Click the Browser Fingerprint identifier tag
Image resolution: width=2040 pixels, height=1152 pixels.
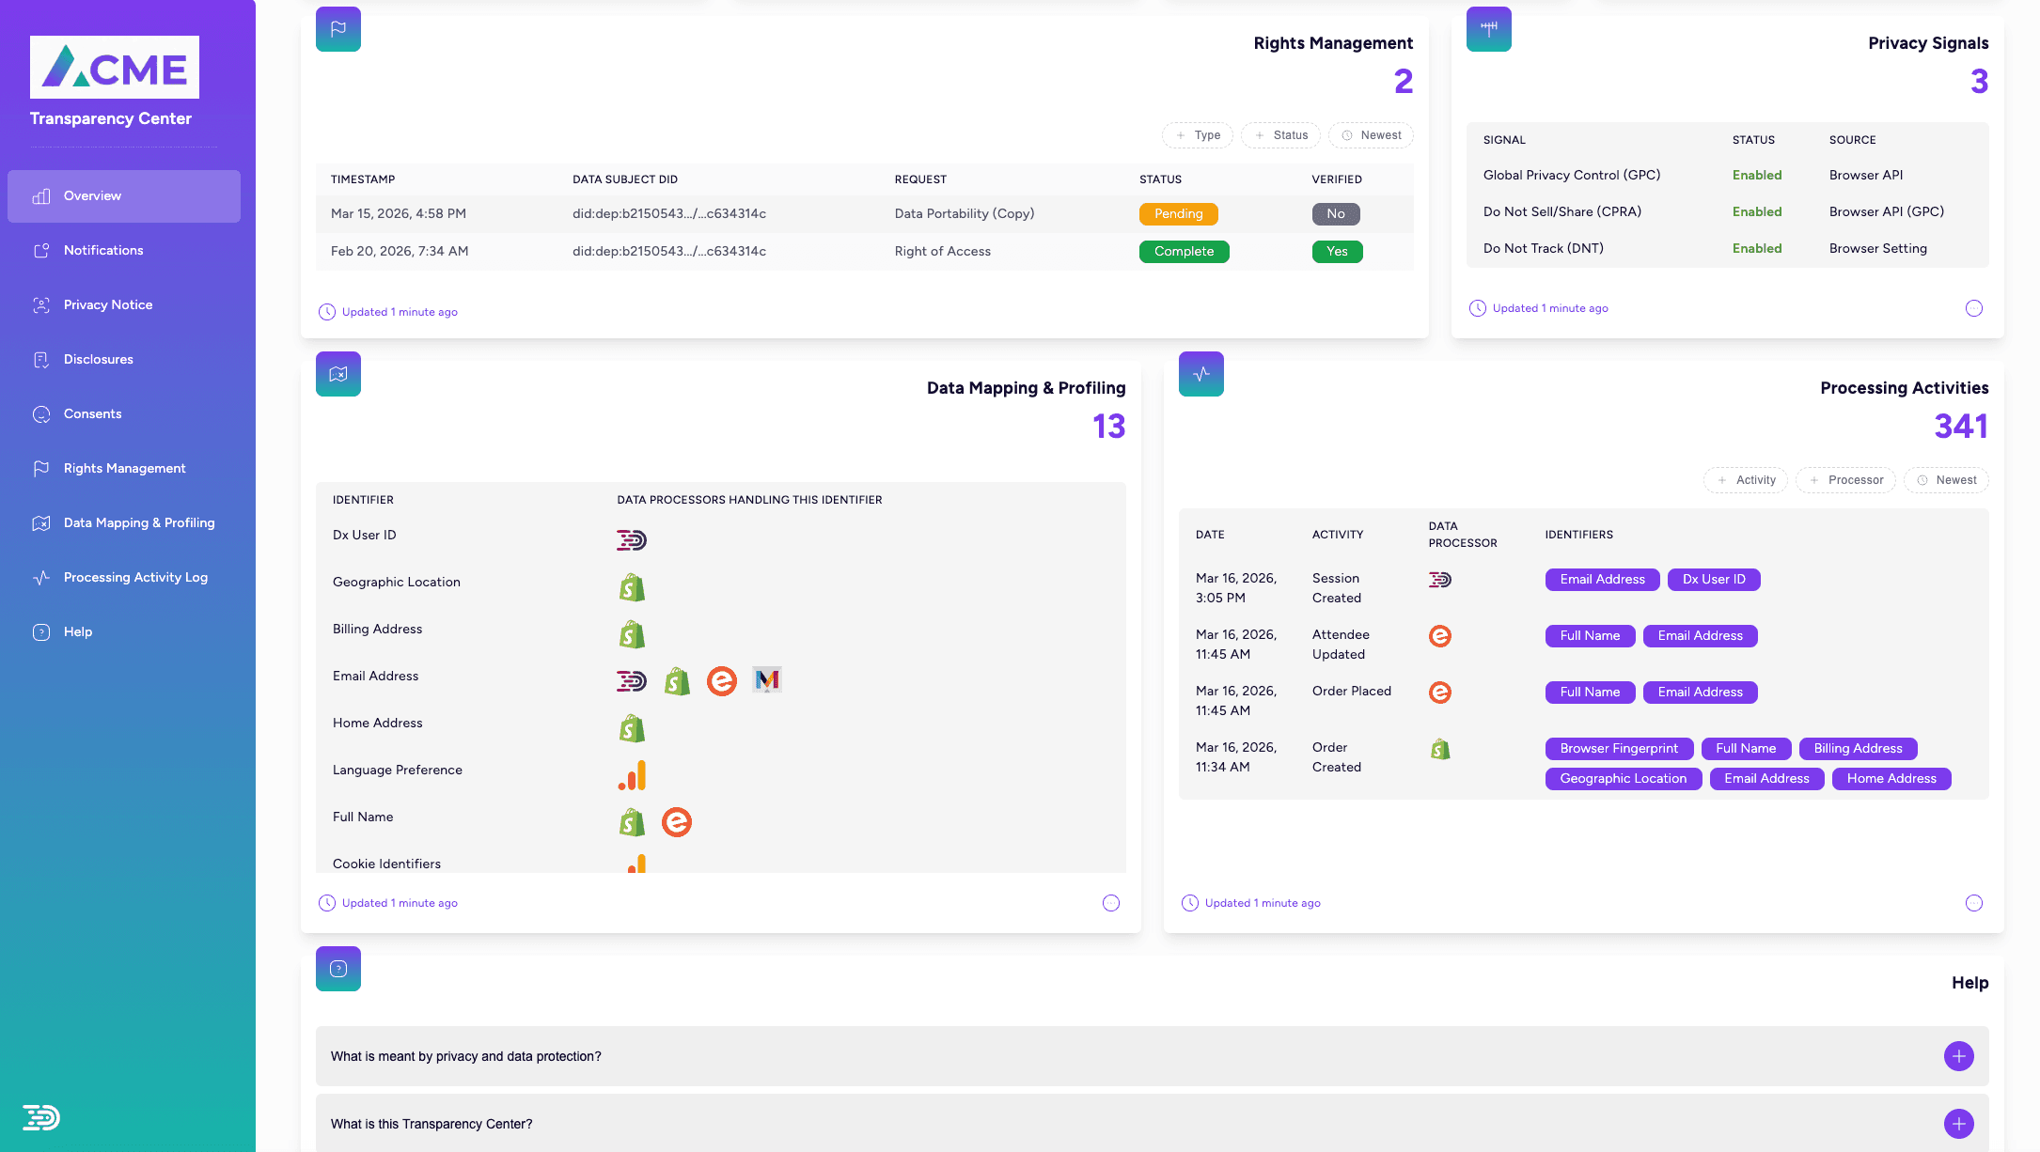pos(1618,748)
